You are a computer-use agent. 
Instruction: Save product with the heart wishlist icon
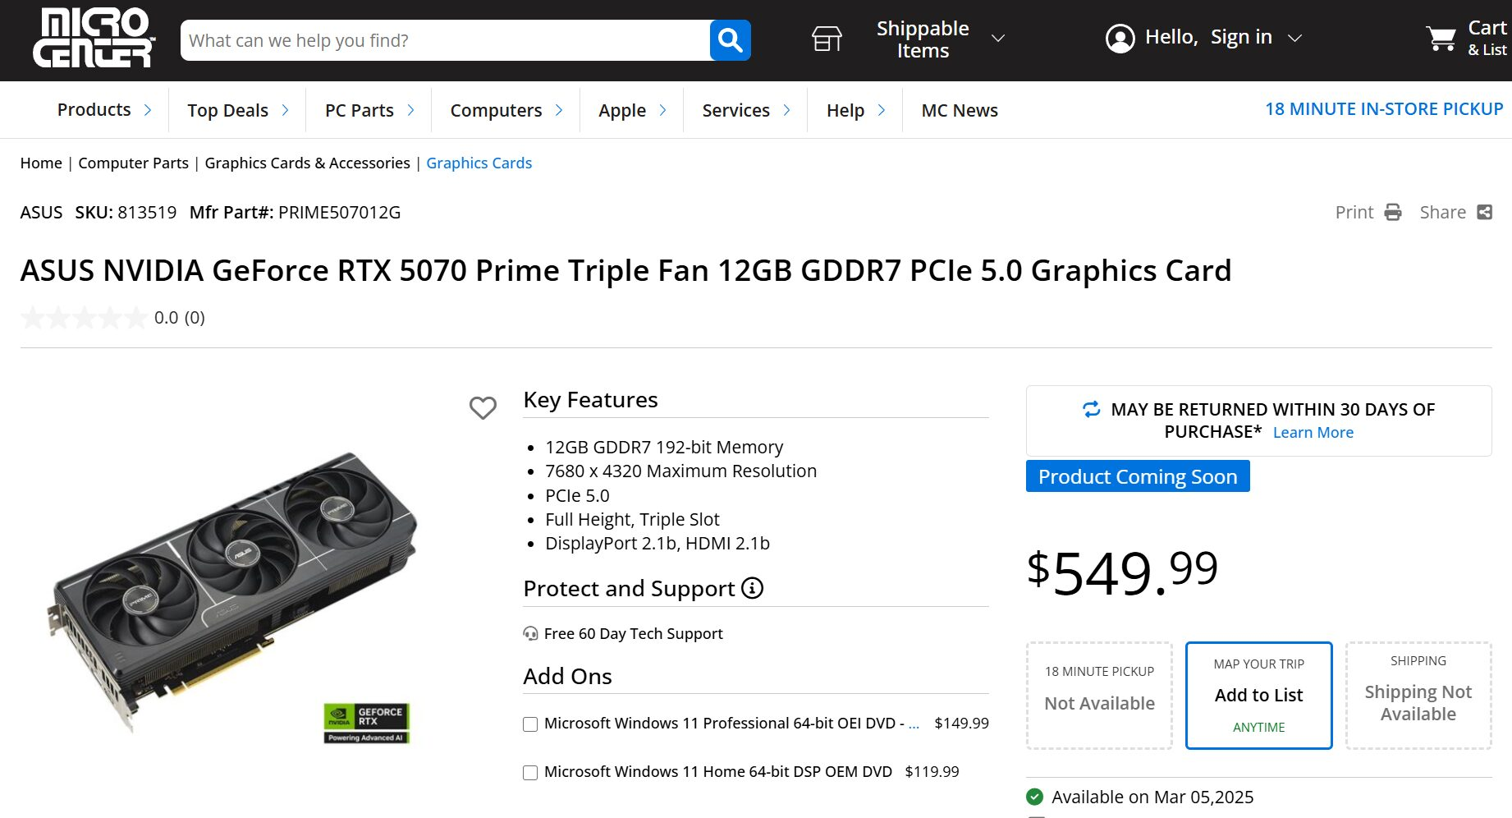[x=483, y=407]
